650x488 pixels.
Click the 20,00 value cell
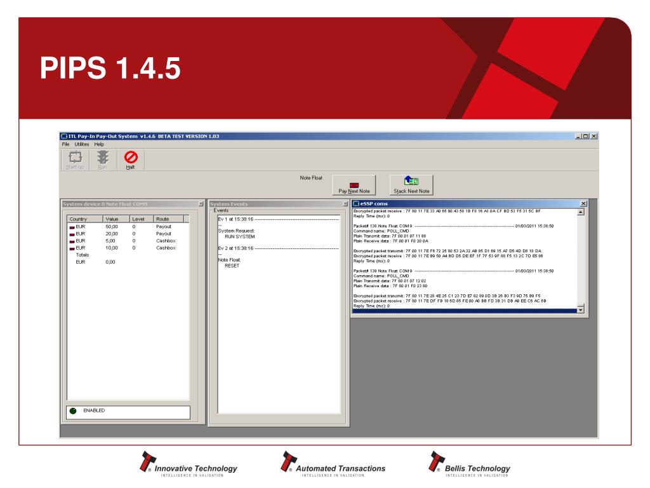pyautogui.click(x=112, y=234)
